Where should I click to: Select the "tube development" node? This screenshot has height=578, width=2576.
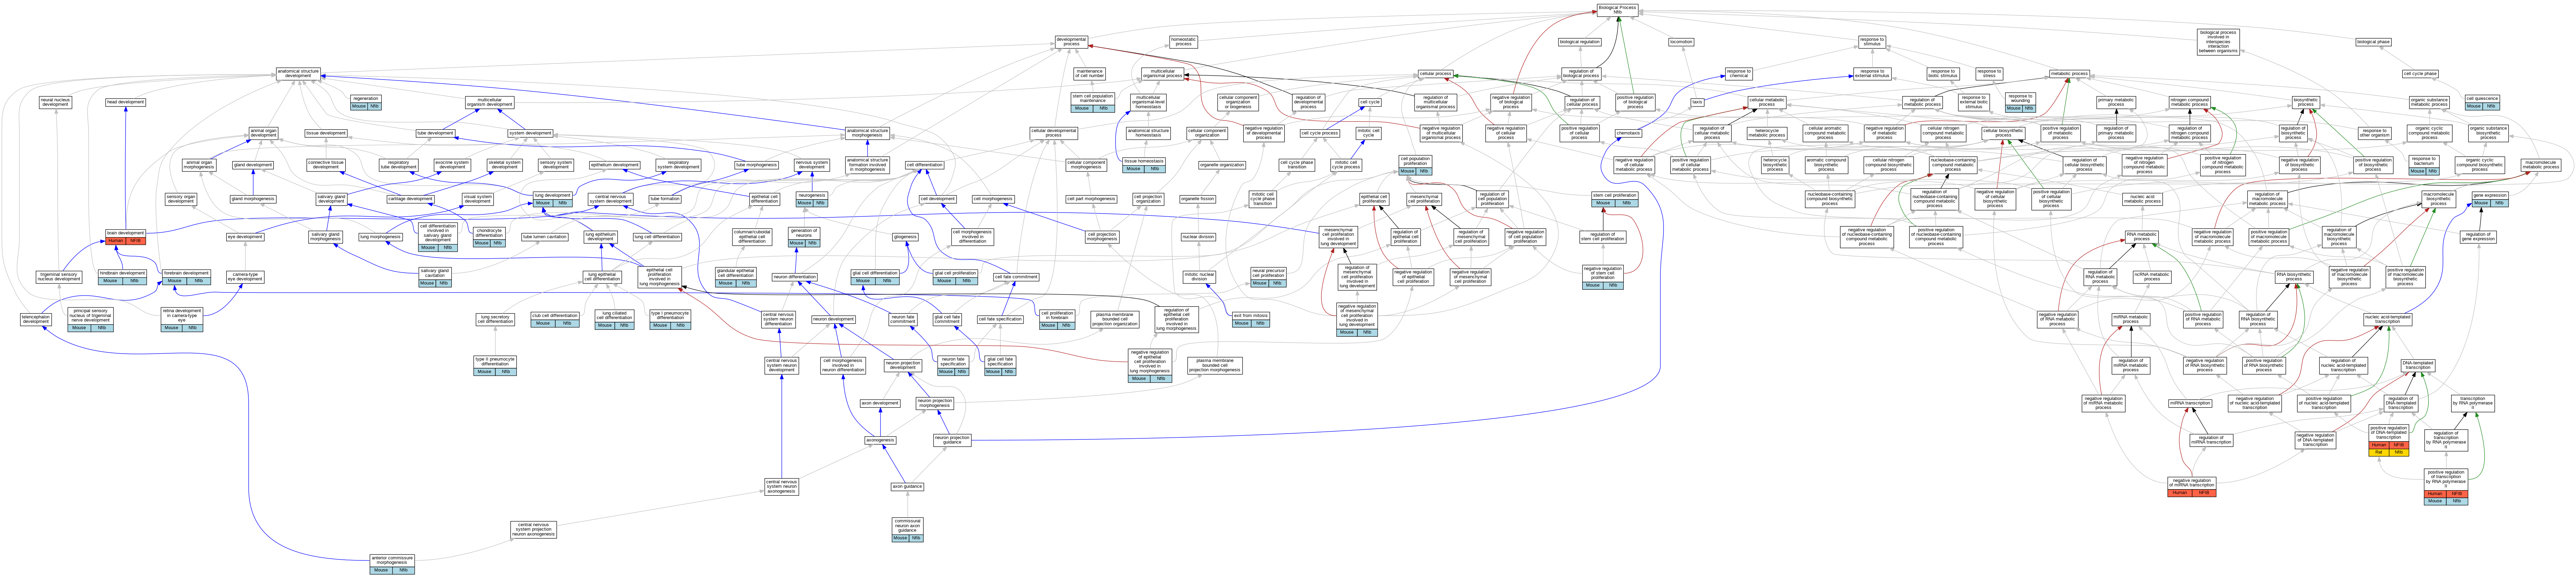tap(435, 133)
